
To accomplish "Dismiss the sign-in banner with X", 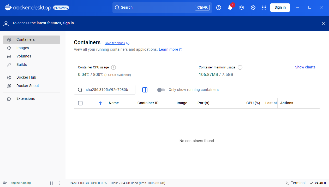I will (x=323, y=24).
